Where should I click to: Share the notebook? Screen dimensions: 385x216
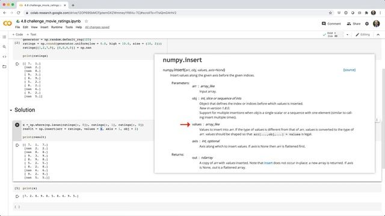354,24
